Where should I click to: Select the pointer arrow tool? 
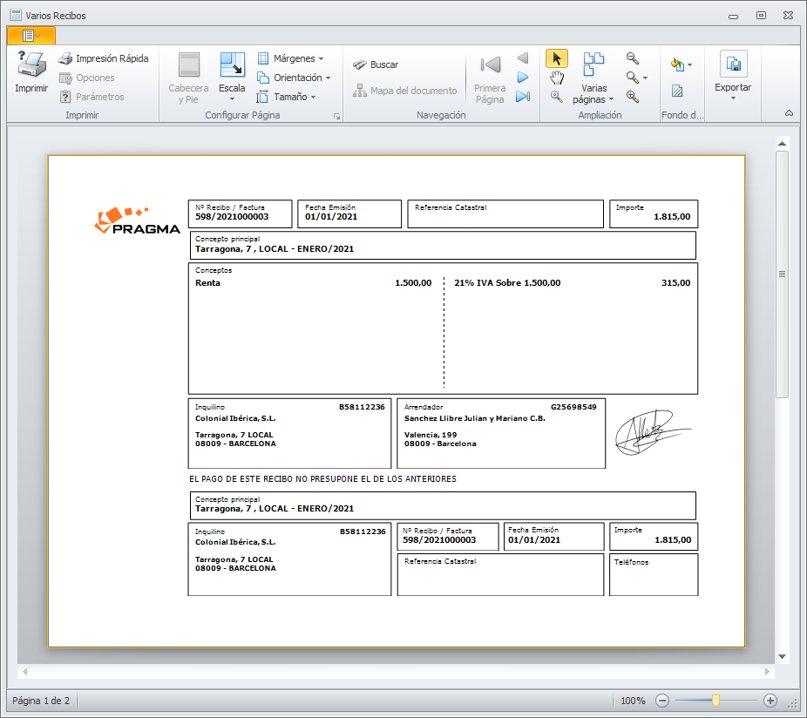pos(556,58)
